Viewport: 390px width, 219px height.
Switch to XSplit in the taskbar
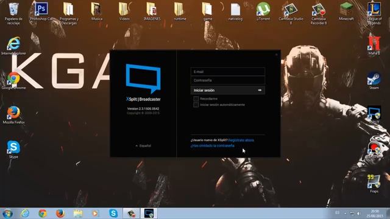point(149,214)
